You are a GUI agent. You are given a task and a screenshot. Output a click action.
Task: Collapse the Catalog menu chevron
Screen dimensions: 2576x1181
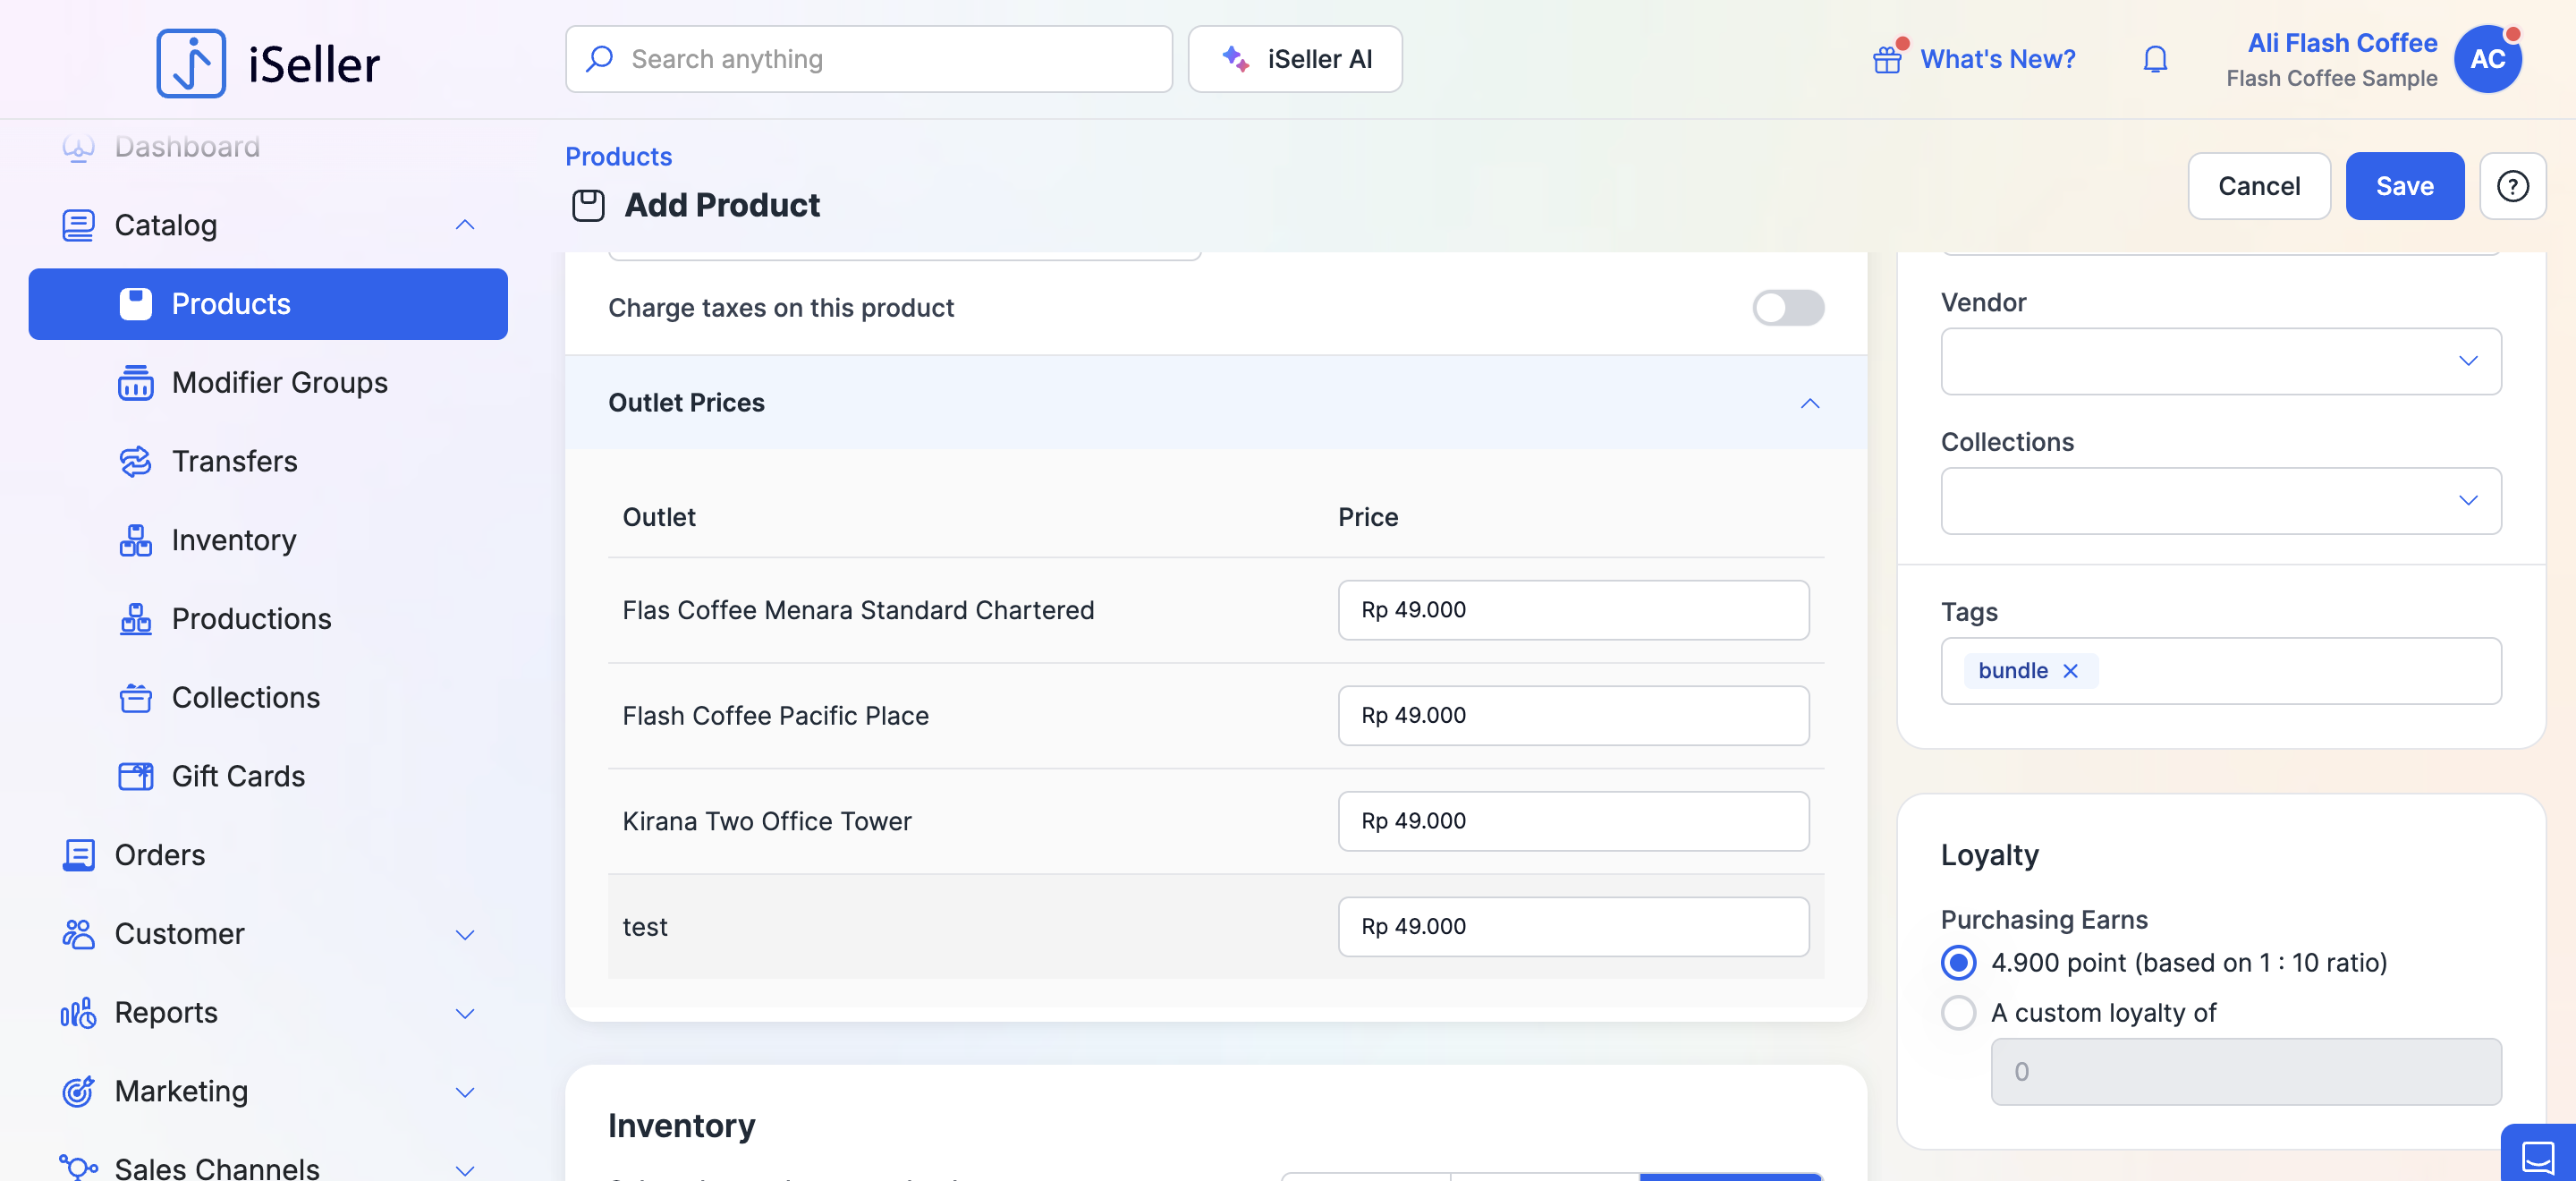point(465,225)
